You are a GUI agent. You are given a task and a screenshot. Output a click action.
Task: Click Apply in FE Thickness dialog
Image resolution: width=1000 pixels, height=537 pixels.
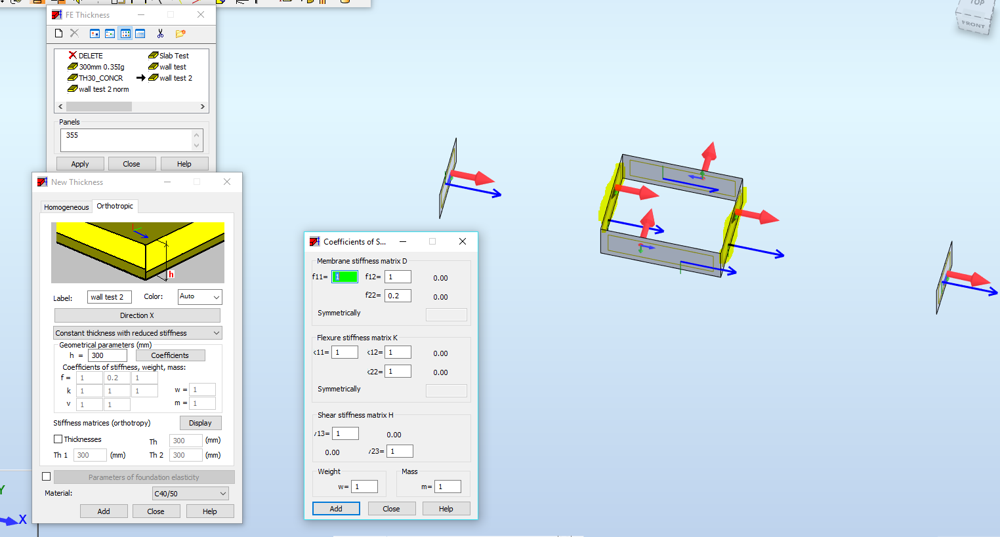coord(79,163)
